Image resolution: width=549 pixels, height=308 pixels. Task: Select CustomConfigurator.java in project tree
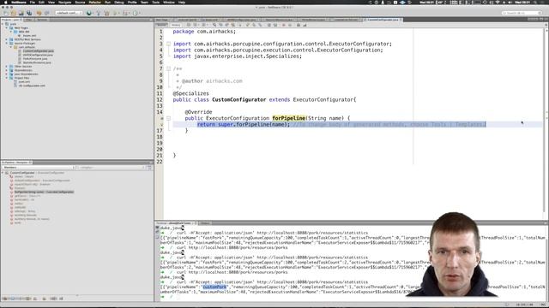(x=38, y=51)
